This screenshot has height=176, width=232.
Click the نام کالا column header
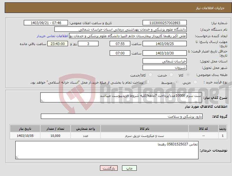144,129
